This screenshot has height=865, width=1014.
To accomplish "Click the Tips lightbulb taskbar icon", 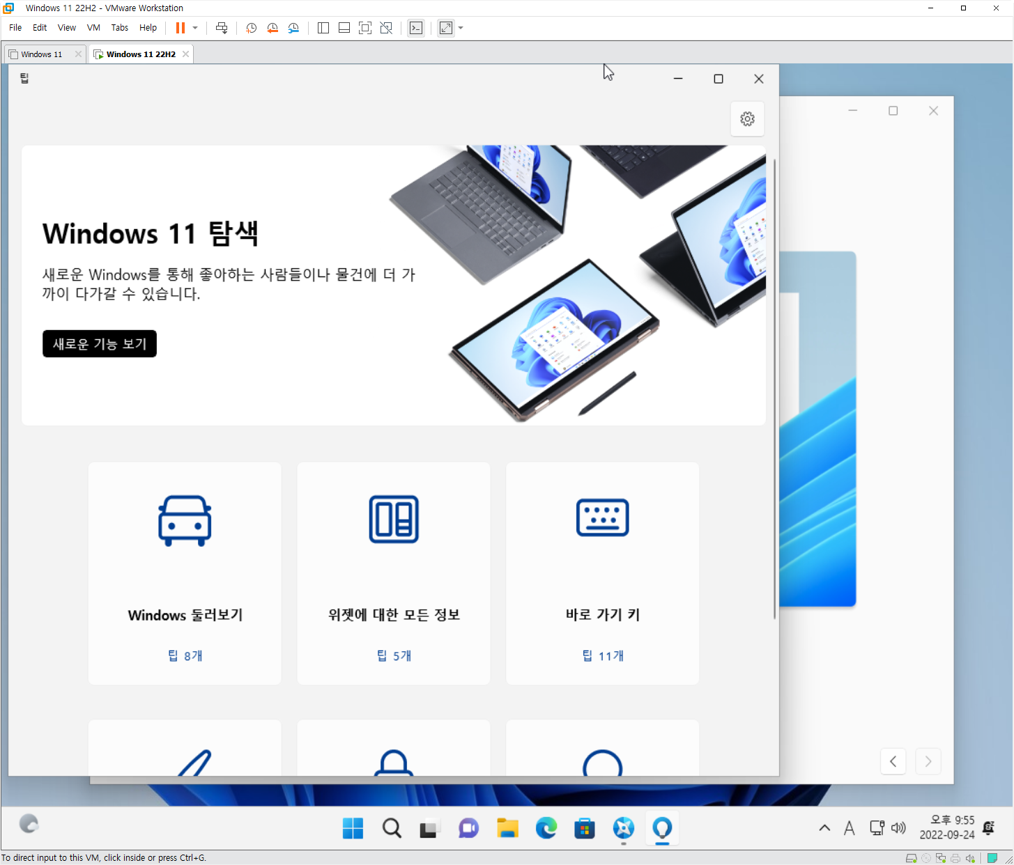I will pyautogui.click(x=662, y=828).
